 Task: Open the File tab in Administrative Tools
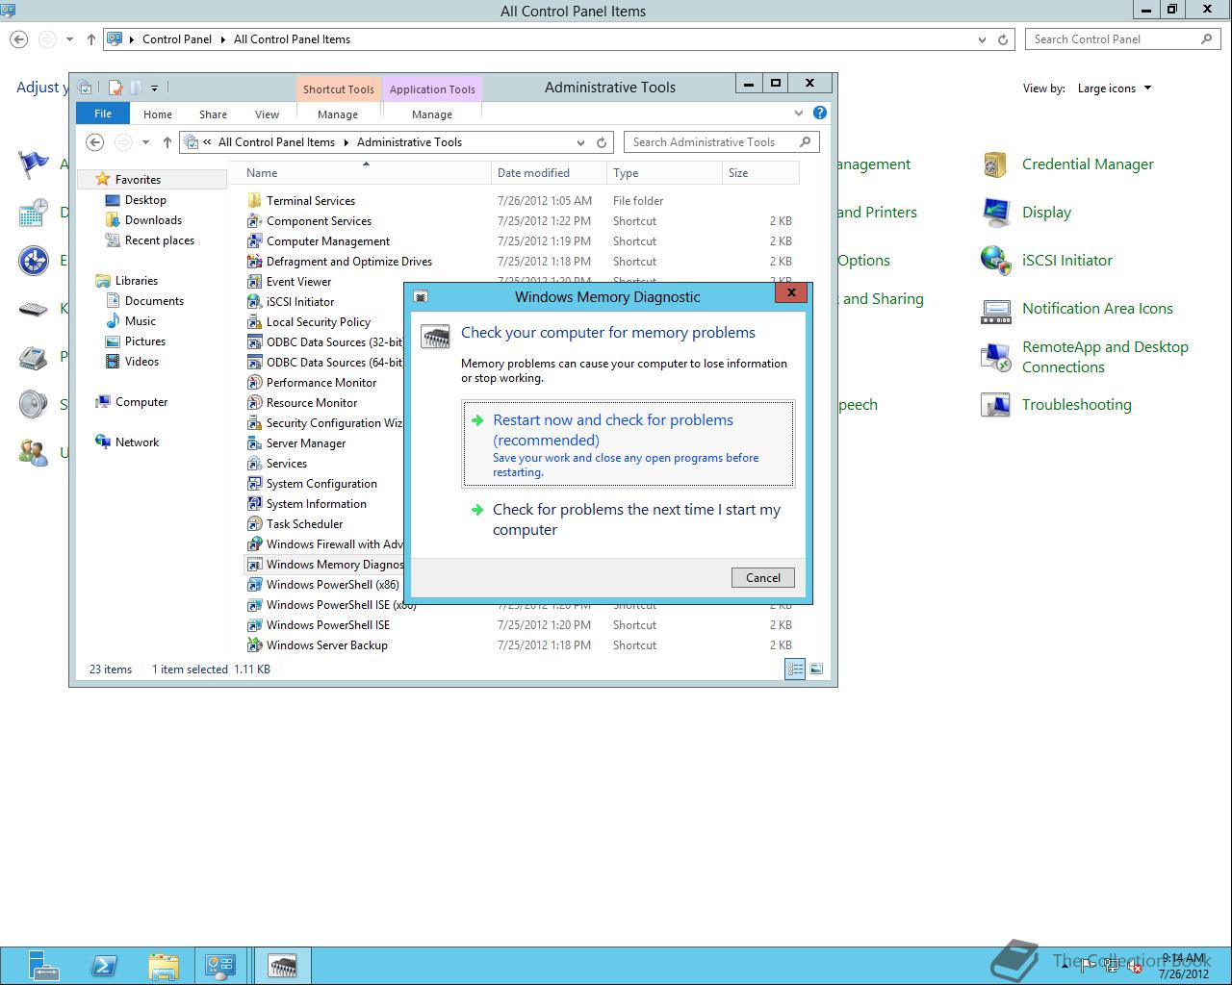click(103, 114)
